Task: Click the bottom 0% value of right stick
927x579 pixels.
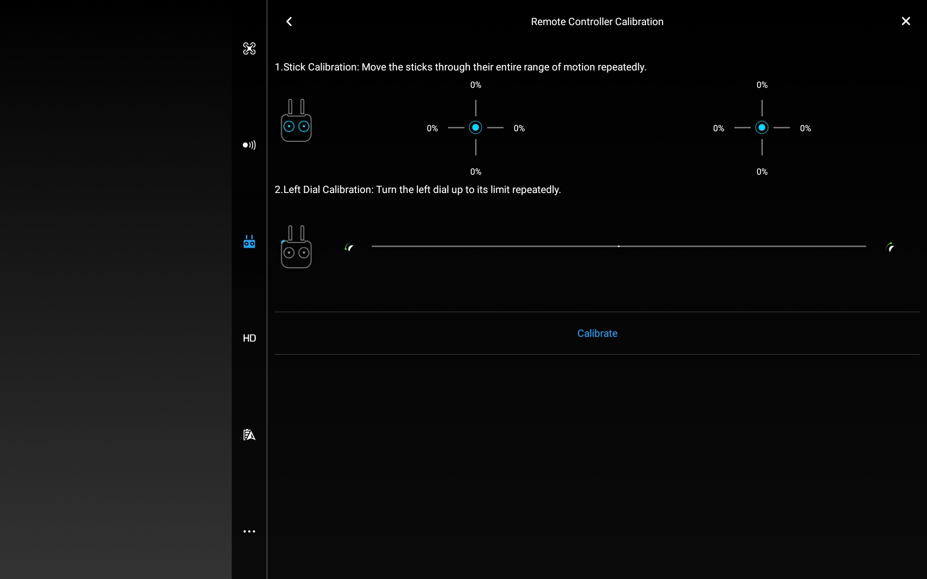Action: pyautogui.click(x=762, y=172)
